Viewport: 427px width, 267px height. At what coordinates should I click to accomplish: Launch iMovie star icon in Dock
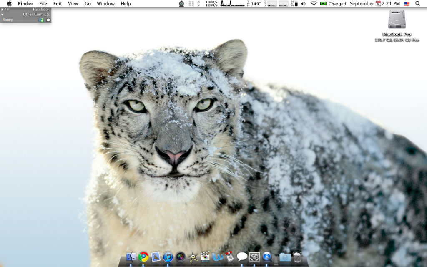(193, 257)
